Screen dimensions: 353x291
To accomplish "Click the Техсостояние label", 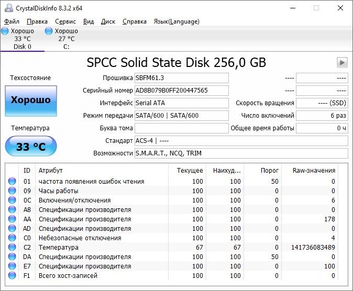I will [30, 78].
